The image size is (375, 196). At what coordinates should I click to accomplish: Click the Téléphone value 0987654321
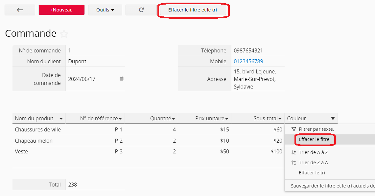click(248, 50)
